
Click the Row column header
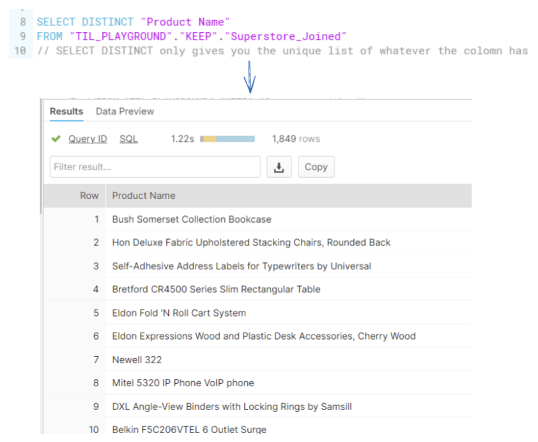coord(89,196)
